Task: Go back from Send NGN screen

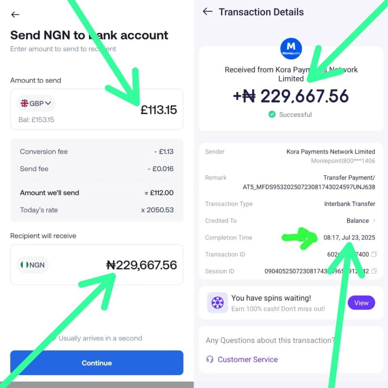Action: 15,15
